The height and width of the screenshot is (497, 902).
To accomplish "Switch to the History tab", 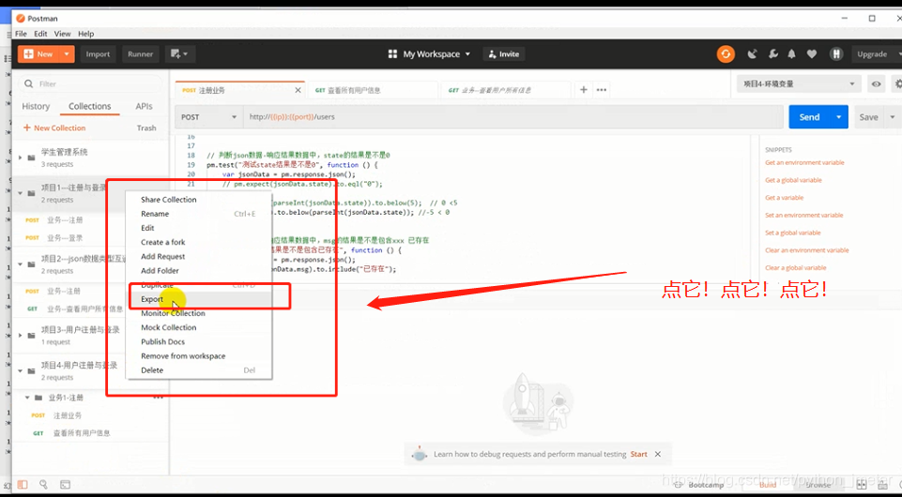I will (x=36, y=106).
